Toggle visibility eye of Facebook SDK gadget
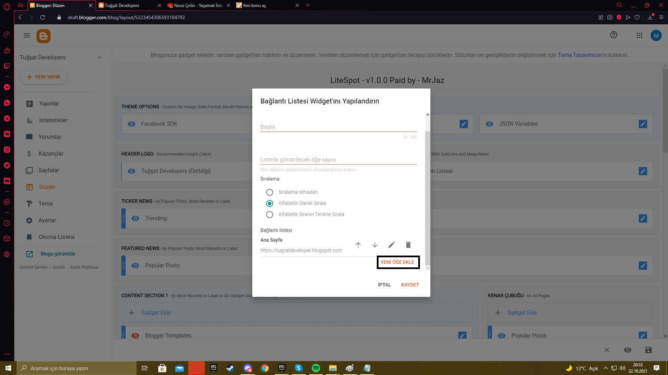This screenshot has width=668, height=375. click(132, 124)
